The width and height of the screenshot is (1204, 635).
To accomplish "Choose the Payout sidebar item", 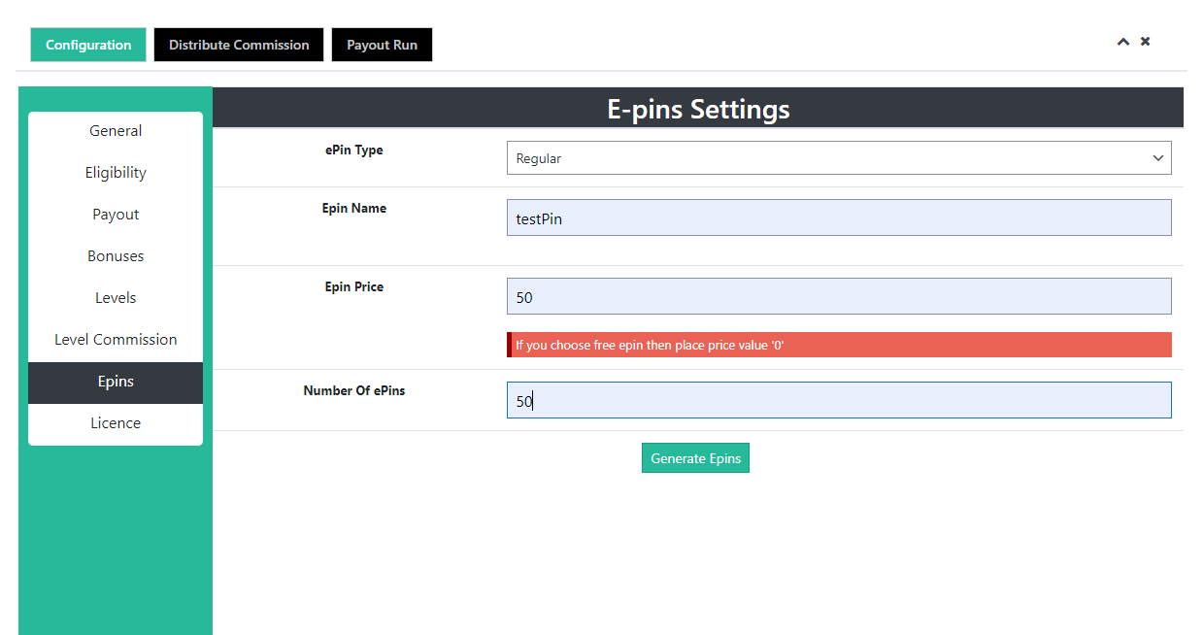I will pyautogui.click(x=116, y=215).
